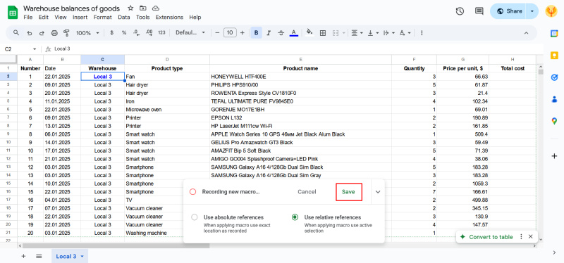The height and width of the screenshot is (263, 564).
Task: Open version history clock icon
Action: point(460,11)
